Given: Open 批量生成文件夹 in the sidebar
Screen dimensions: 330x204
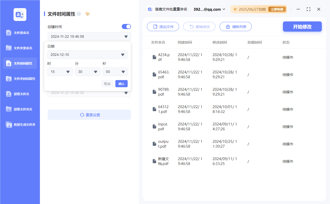Looking at the screenshot, I should pos(20,124).
